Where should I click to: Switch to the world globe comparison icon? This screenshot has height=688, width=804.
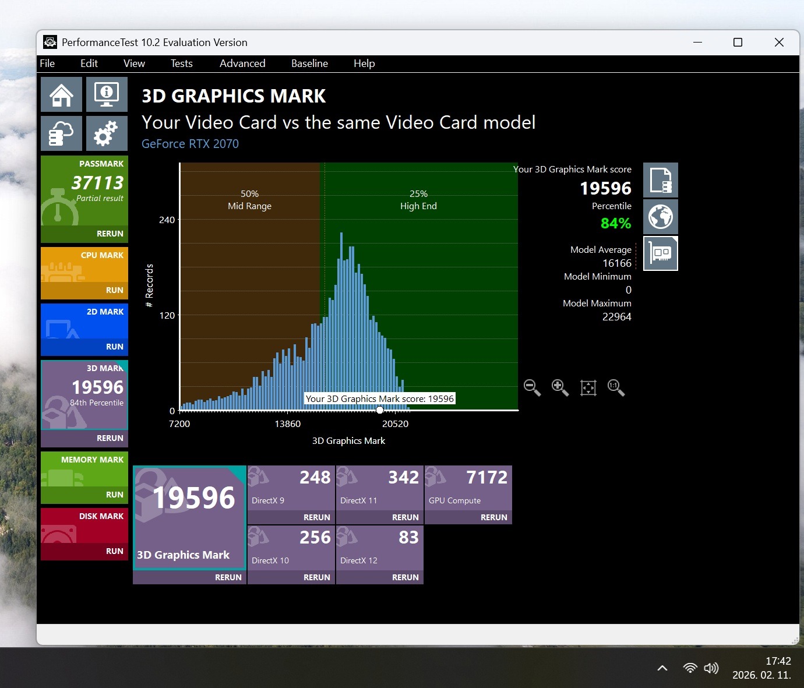point(661,217)
